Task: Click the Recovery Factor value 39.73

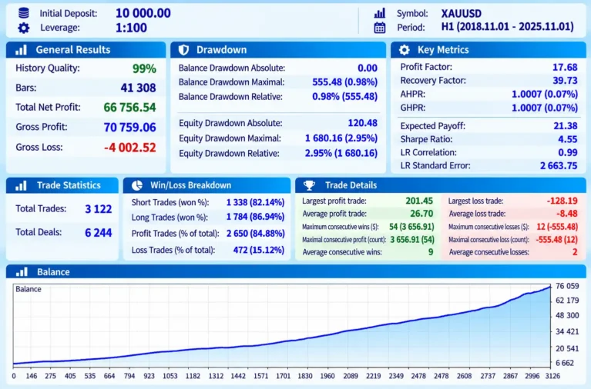Action: tap(565, 81)
